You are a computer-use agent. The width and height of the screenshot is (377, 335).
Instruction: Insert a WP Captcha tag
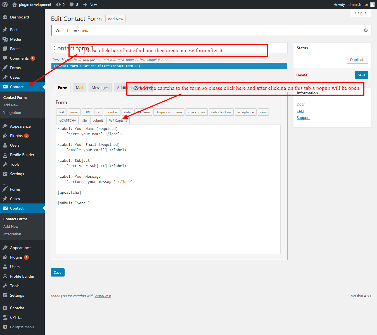pos(118,121)
